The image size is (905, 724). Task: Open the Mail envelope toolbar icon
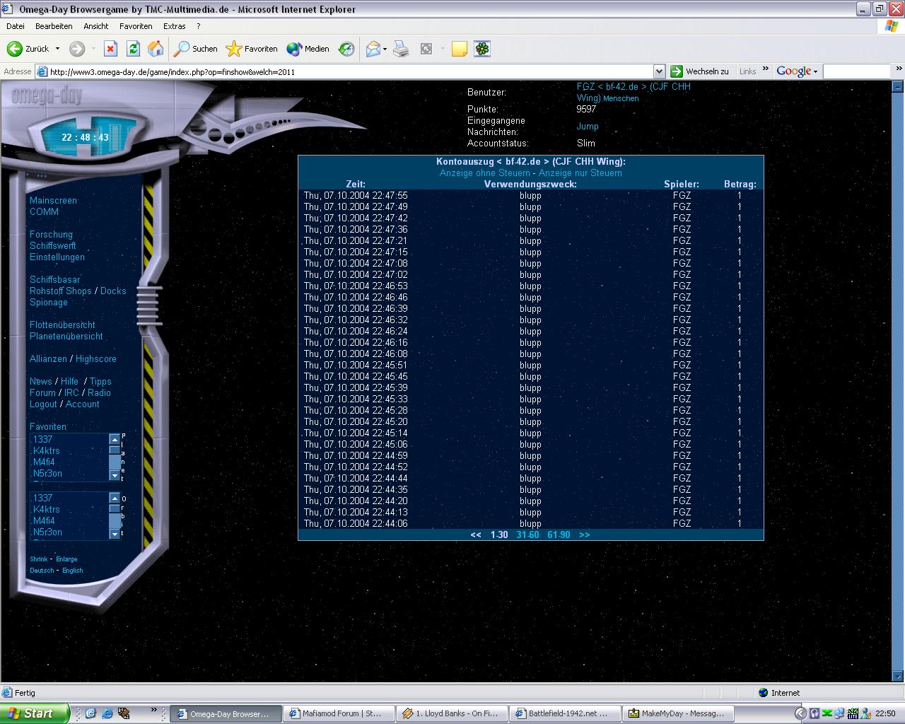(x=373, y=49)
